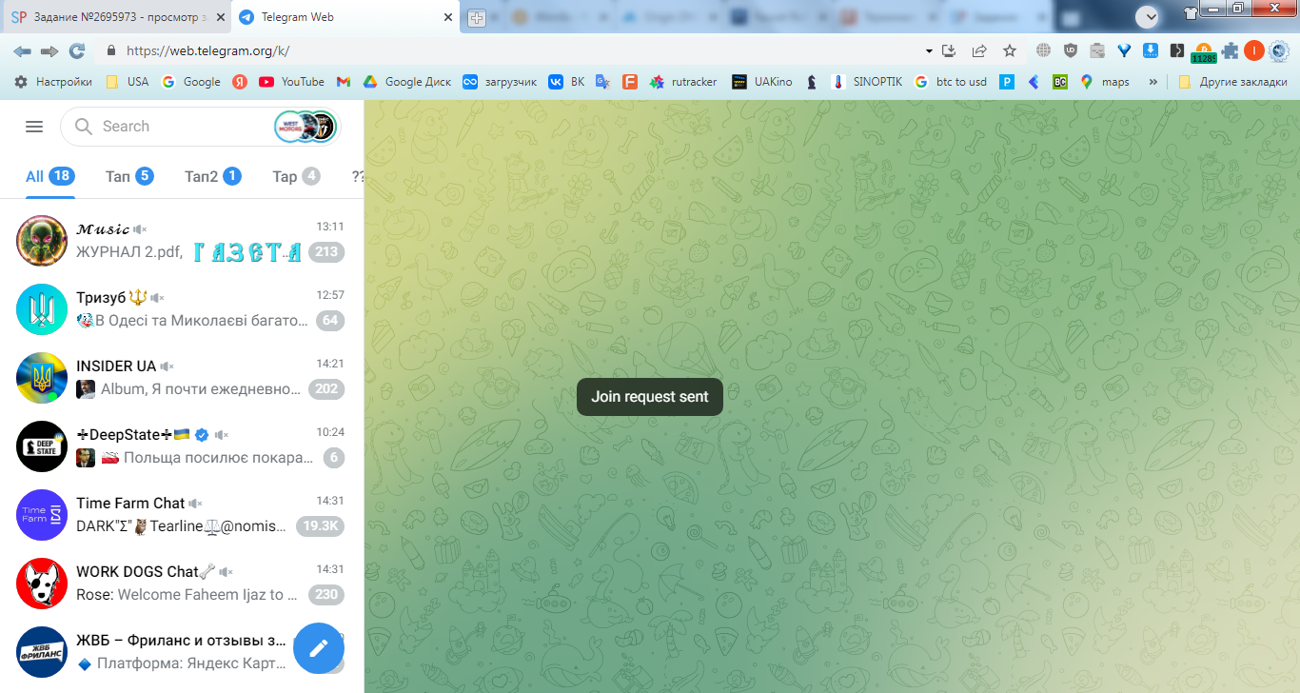Click the WORK DOGS red dog avatar
Image resolution: width=1300 pixels, height=693 pixels.
[42, 584]
